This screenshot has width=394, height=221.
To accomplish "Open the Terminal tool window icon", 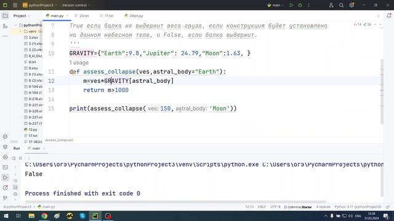I will 5,168.
